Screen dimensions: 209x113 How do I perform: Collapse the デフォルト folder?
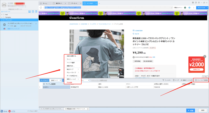tap(2, 20)
